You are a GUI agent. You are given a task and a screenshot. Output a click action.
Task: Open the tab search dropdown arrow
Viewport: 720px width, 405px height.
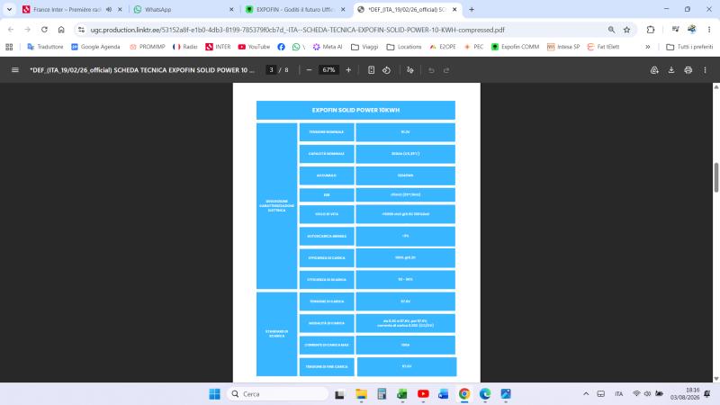point(9,9)
